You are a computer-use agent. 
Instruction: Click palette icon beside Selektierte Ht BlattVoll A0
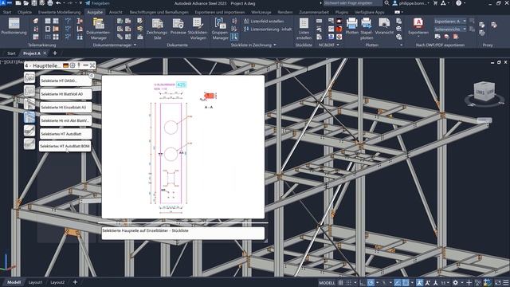coord(29,91)
